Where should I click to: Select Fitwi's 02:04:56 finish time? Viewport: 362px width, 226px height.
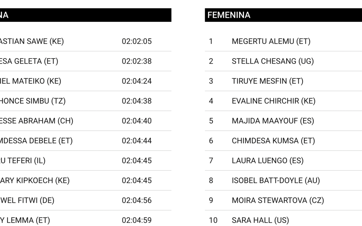tap(137, 200)
